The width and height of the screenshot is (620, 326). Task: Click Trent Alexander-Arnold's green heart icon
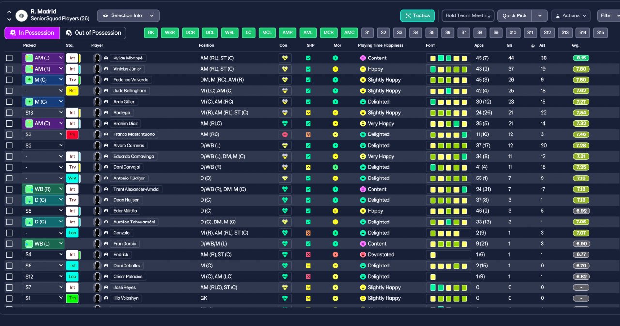point(285,189)
